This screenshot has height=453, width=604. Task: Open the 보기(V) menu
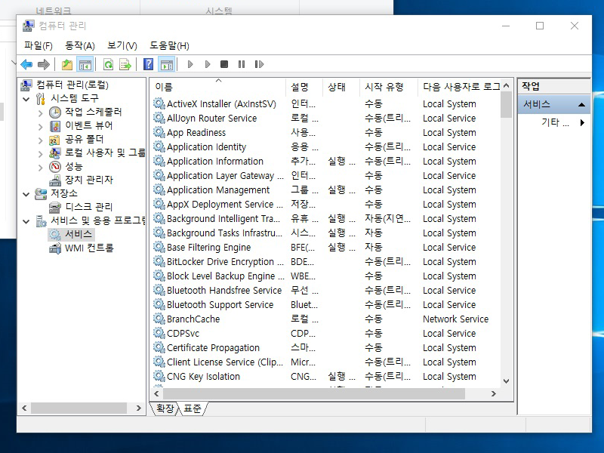[x=122, y=45]
